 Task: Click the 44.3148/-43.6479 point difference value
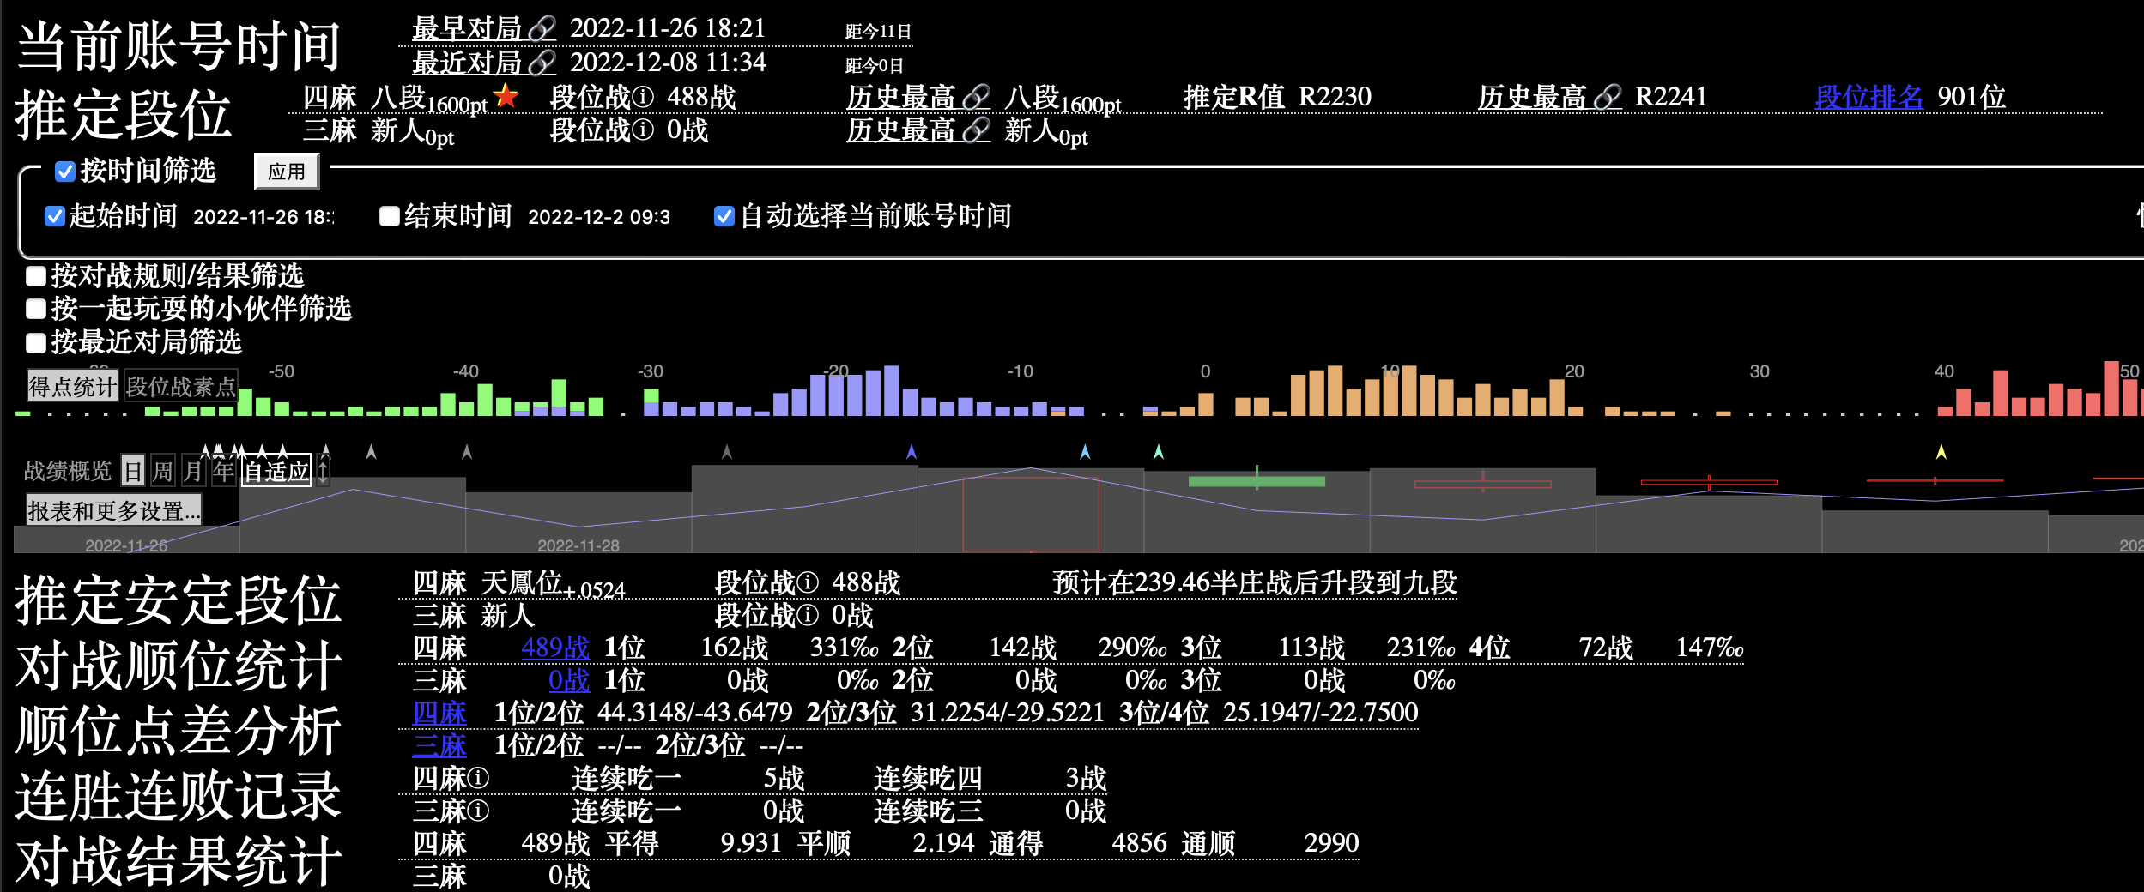[x=694, y=713]
